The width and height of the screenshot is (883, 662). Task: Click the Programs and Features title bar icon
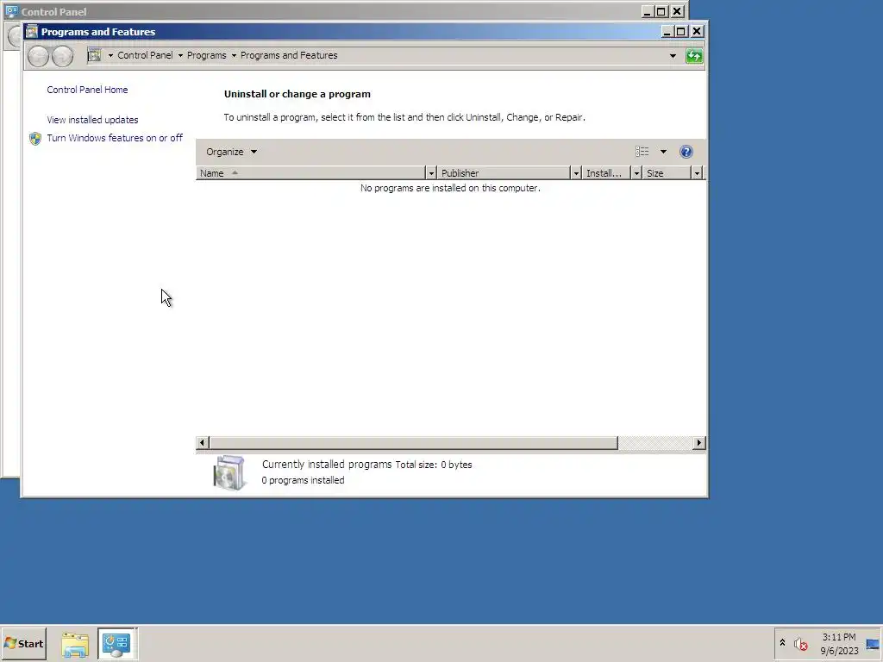click(32, 32)
